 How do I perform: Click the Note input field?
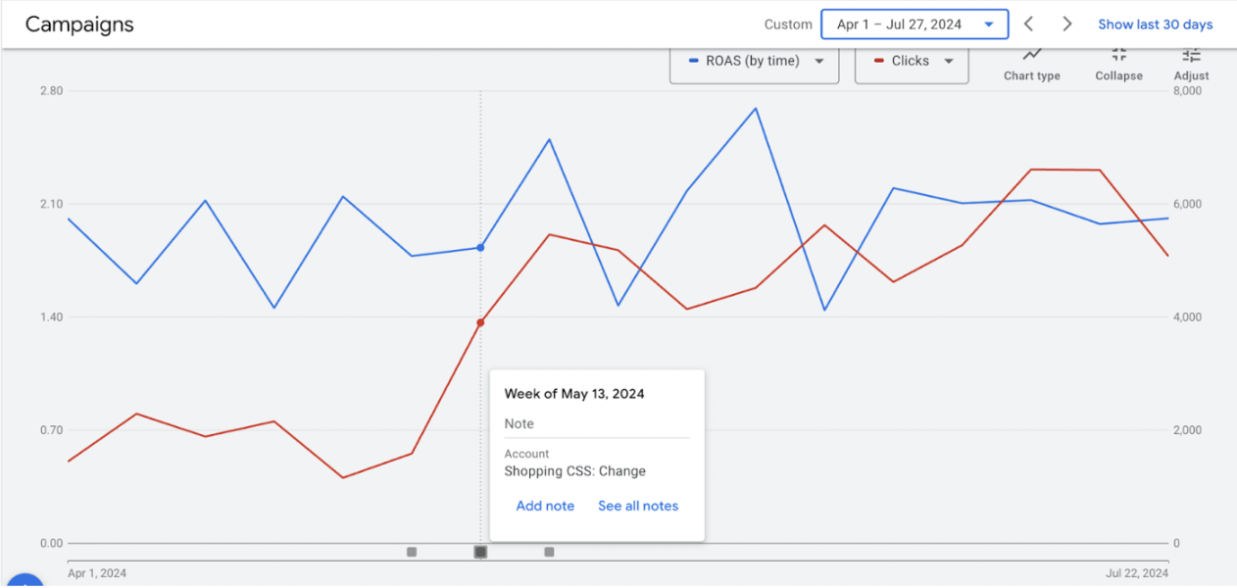(x=597, y=424)
